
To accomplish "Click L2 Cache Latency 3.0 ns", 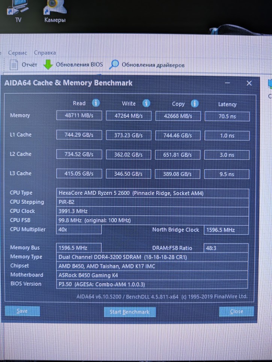I will pyautogui.click(x=227, y=155).
